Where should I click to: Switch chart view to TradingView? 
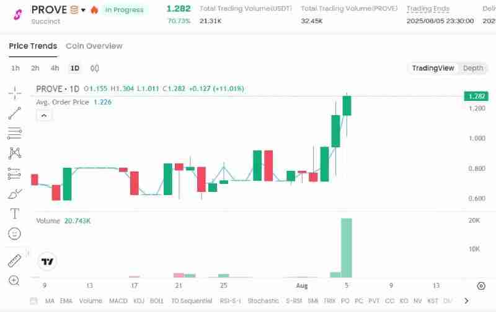click(x=433, y=68)
